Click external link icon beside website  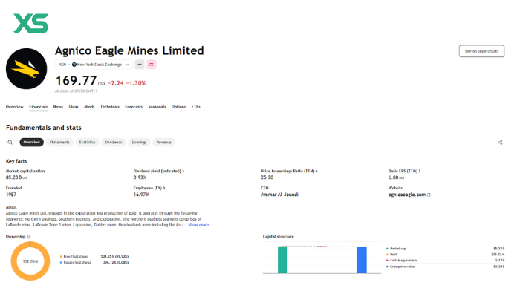429,195
